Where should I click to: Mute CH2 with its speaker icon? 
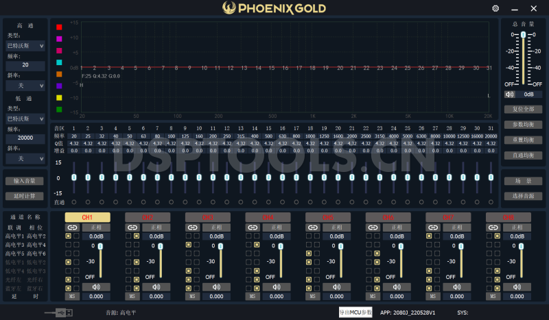(x=156, y=287)
